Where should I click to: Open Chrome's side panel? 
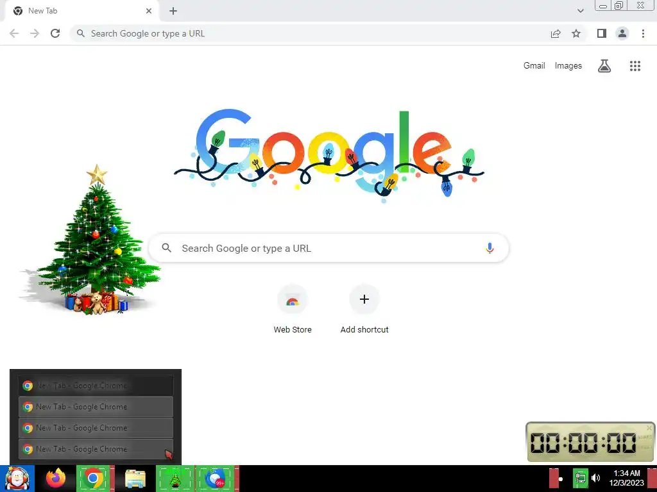point(602,33)
